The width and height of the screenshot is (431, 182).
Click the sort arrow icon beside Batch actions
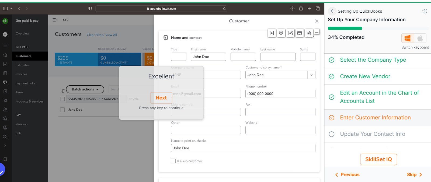63,91
